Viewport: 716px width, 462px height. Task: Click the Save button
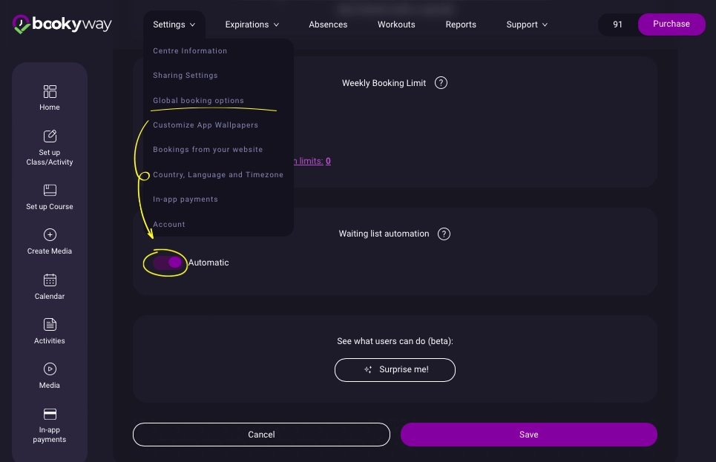coord(528,435)
